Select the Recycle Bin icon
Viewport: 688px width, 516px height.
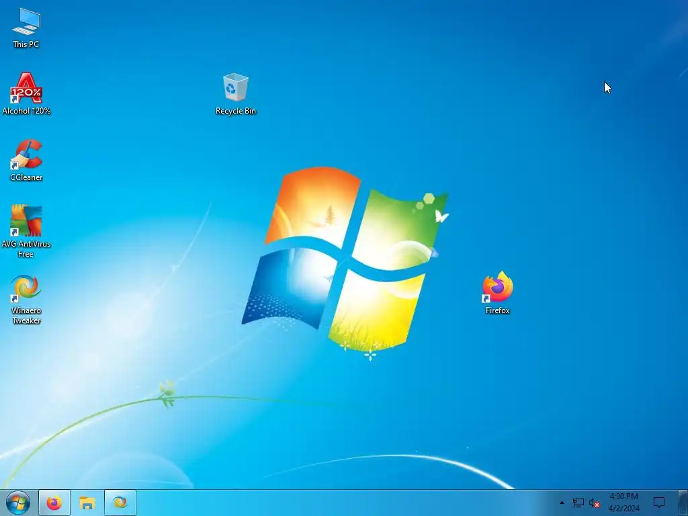(x=236, y=94)
